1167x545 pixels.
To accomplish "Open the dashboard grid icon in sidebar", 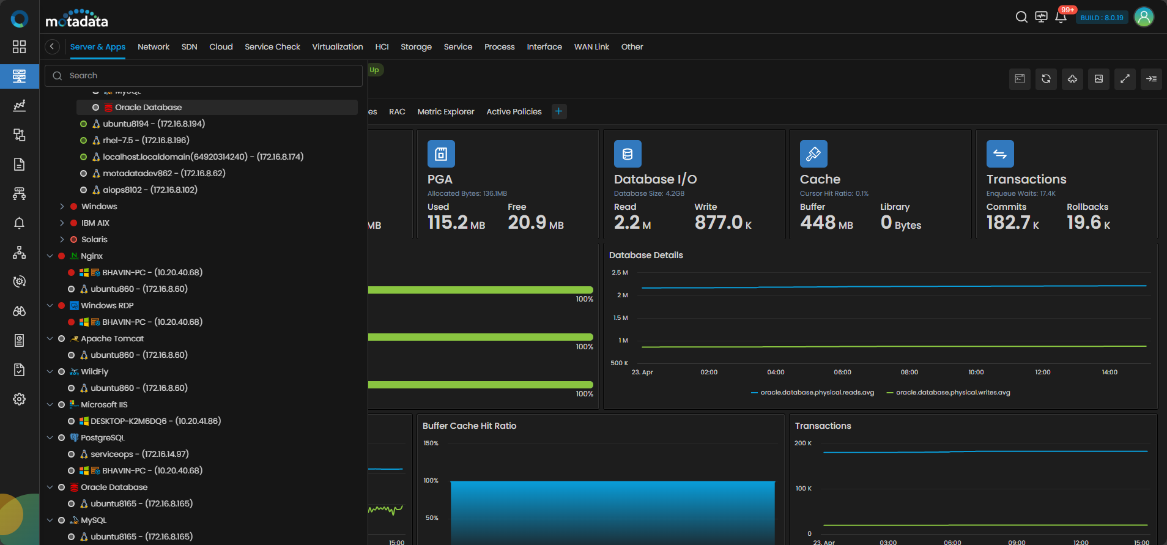I will (x=19, y=47).
